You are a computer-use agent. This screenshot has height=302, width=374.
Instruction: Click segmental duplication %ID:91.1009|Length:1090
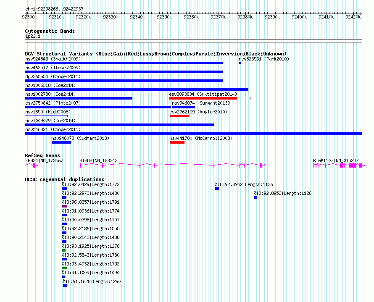click(x=63, y=277)
